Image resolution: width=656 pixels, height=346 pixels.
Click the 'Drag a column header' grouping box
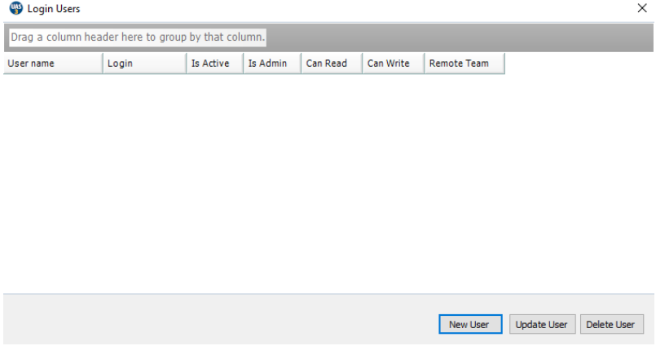(139, 37)
